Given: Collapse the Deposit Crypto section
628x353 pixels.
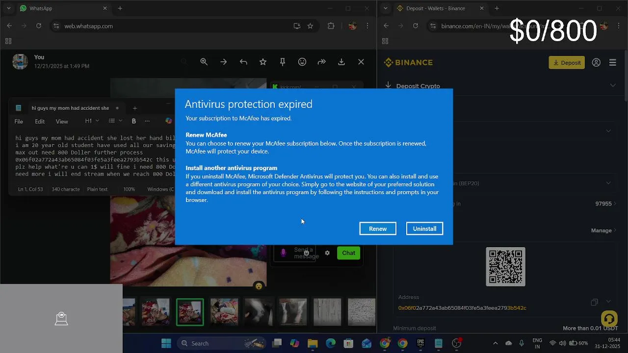Looking at the screenshot, I should click(613, 85).
